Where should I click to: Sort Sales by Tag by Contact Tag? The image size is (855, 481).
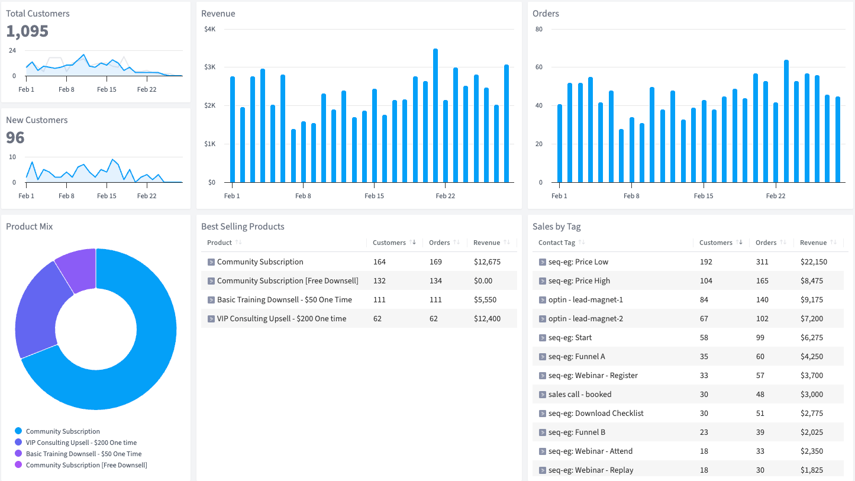[557, 243]
